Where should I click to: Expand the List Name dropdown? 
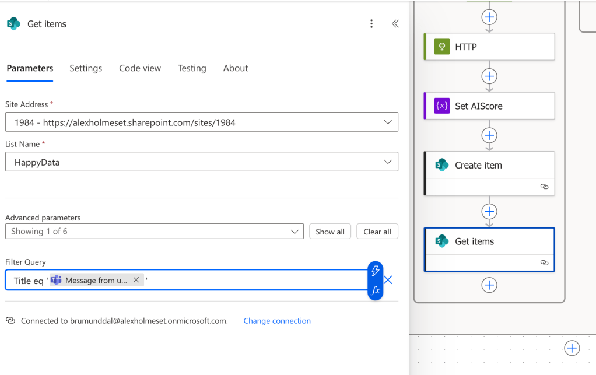click(388, 162)
